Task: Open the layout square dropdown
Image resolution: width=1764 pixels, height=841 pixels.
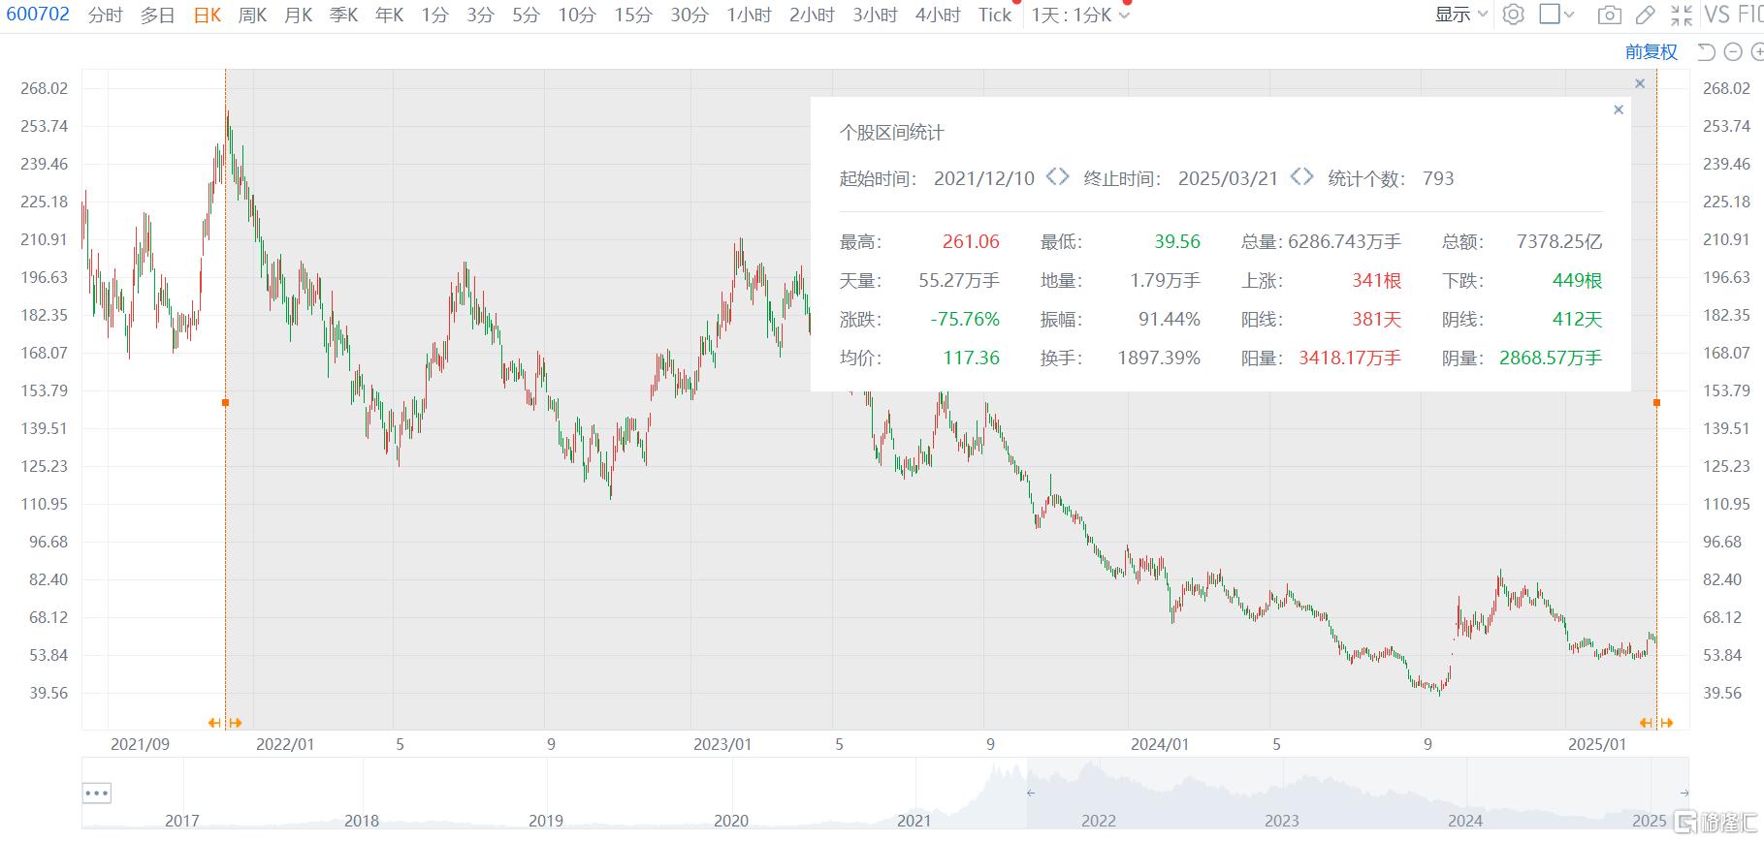Action: pos(1556,15)
